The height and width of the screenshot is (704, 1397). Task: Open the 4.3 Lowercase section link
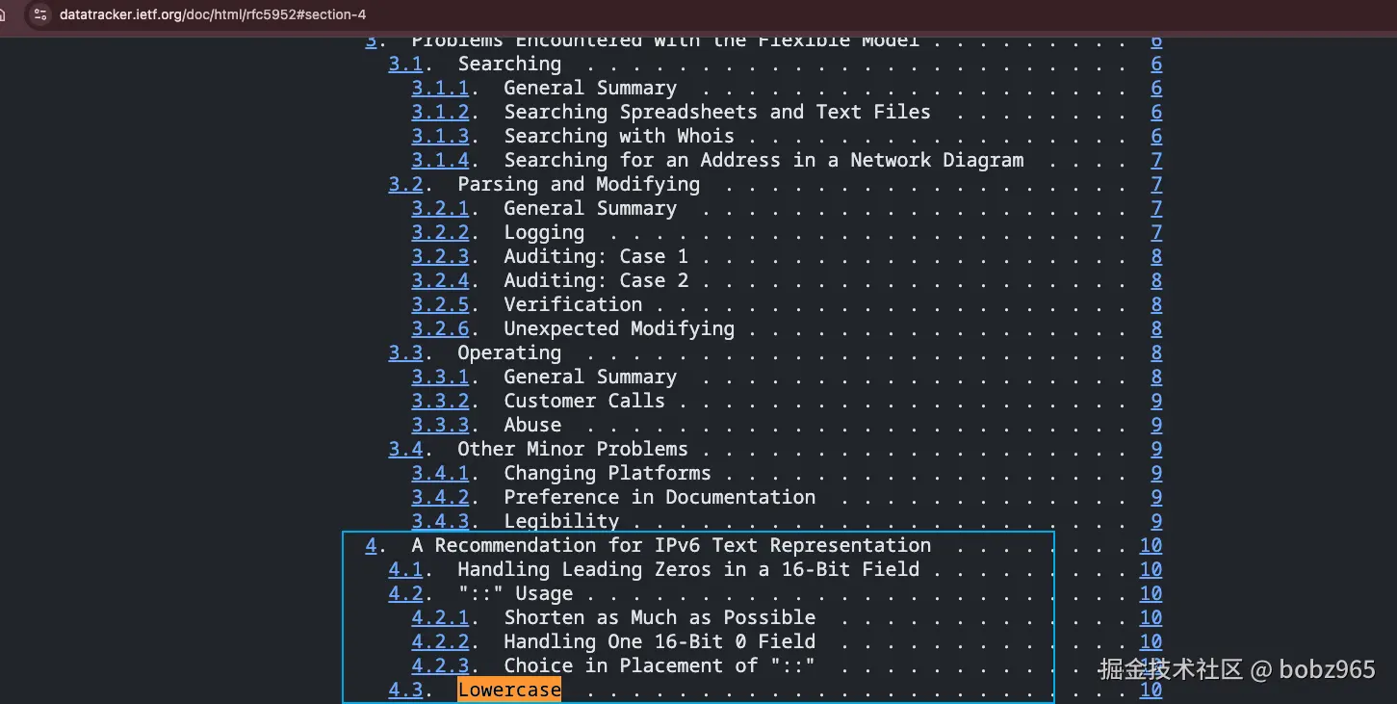pos(405,691)
